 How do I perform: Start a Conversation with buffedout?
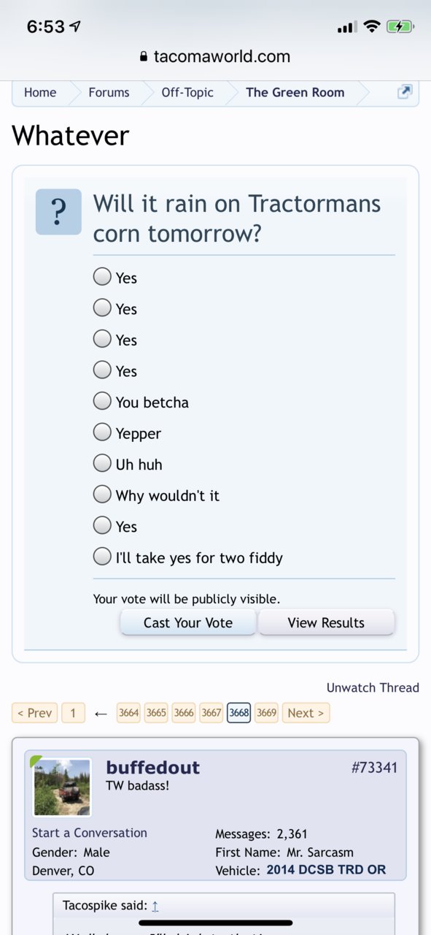[90, 833]
